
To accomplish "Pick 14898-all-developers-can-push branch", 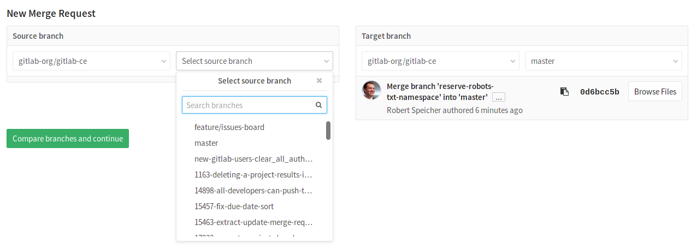I will [x=253, y=191].
